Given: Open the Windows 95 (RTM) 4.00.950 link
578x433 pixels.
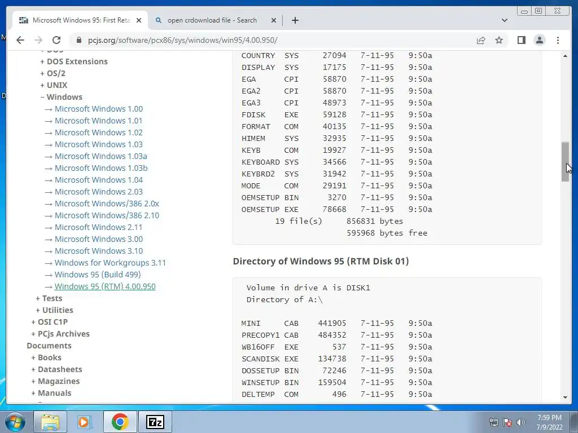Looking at the screenshot, I should tap(105, 286).
